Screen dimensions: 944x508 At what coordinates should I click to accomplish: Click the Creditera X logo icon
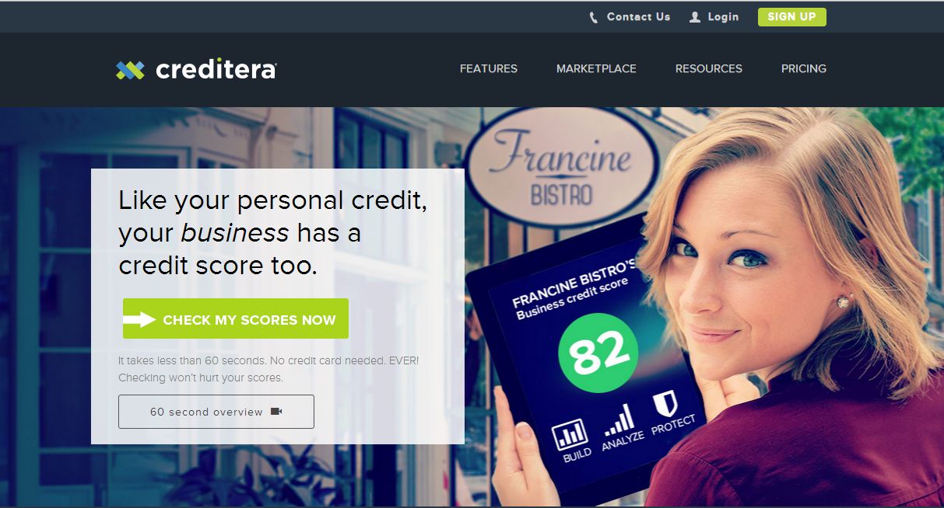[130, 70]
